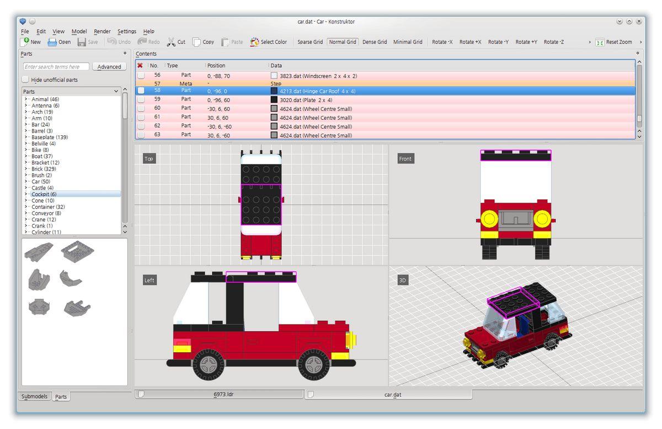Image resolution: width=662 pixels, height=429 pixels.
Task: Open the View menu
Action: pos(58,31)
